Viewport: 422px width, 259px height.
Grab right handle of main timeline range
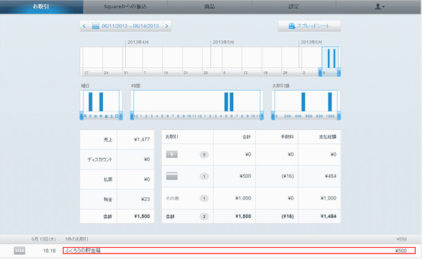click(x=339, y=72)
